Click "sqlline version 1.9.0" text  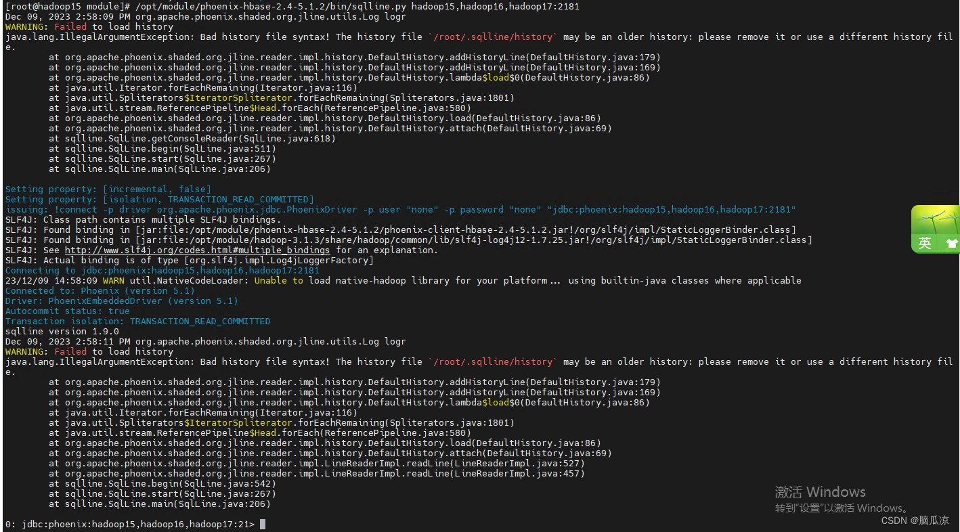(62, 331)
